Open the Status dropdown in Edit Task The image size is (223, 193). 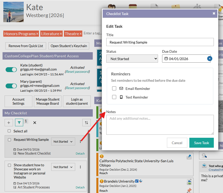click(x=132, y=59)
